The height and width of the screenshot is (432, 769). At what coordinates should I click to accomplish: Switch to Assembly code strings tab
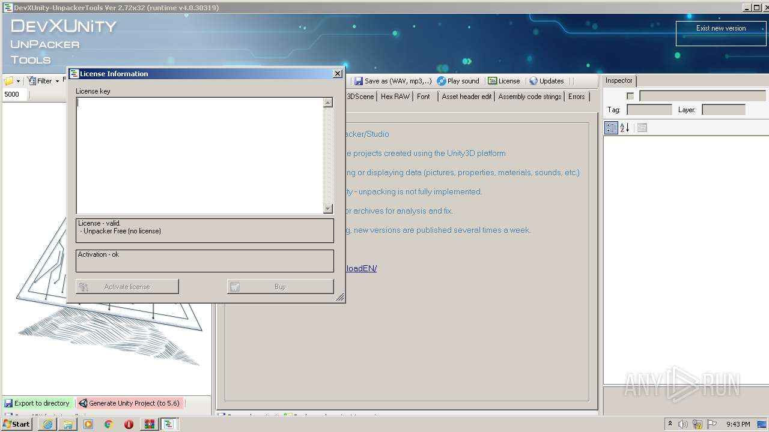coord(530,97)
